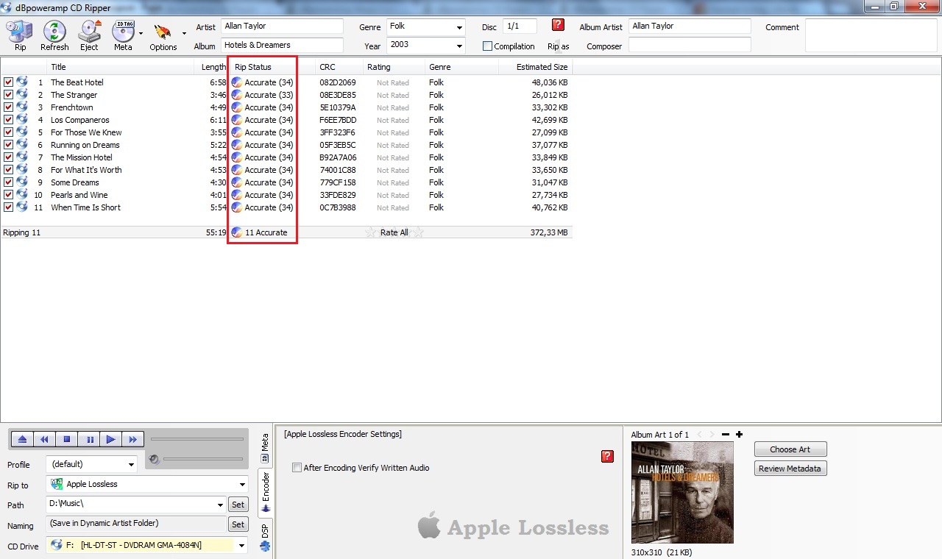Click the playback position slider
This screenshot has width=942, height=559.
tap(196, 440)
